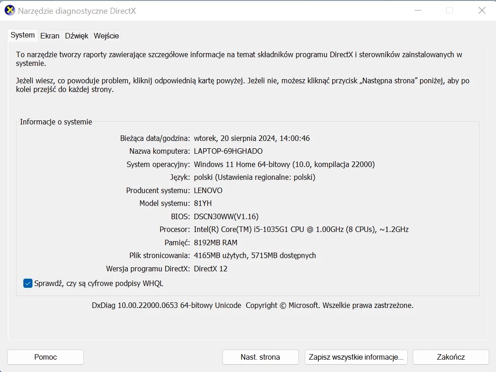Click the Nast. strona button
The height and width of the screenshot is (372, 496).
[260, 357]
